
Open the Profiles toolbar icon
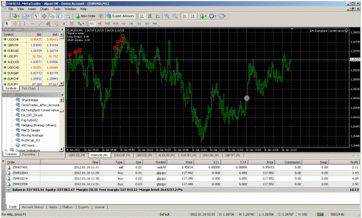[x=25, y=16]
